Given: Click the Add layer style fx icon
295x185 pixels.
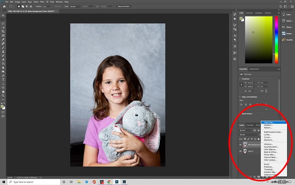Looking at the screenshot, I should pyautogui.click(x=255, y=177).
